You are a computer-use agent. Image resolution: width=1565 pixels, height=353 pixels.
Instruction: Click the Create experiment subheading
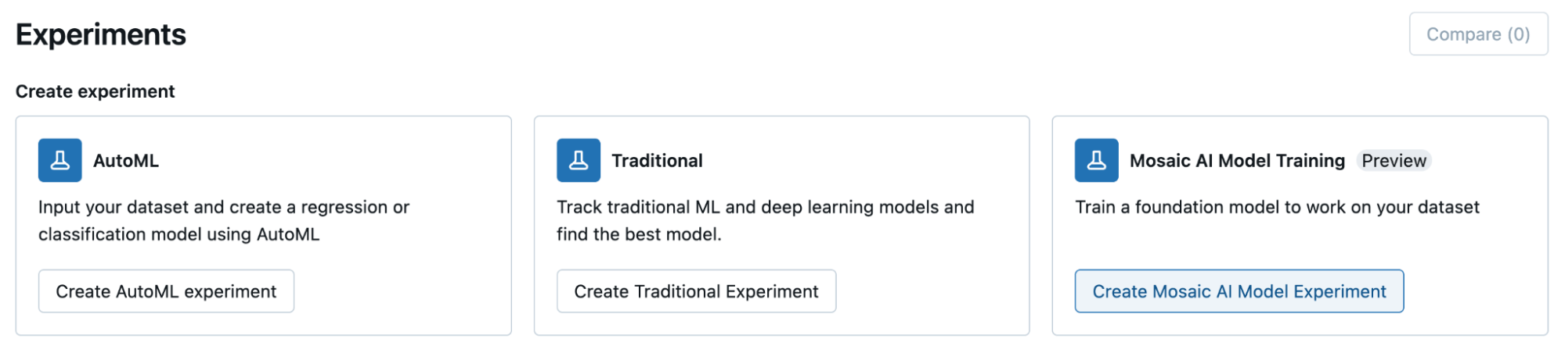pyautogui.click(x=96, y=91)
